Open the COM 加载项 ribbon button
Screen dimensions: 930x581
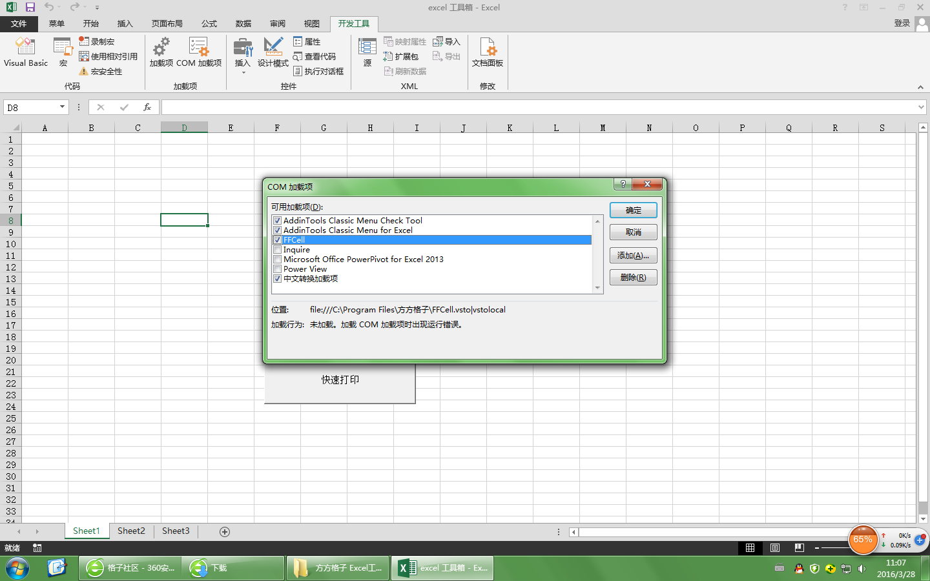pyautogui.click(x=198, y=52)
